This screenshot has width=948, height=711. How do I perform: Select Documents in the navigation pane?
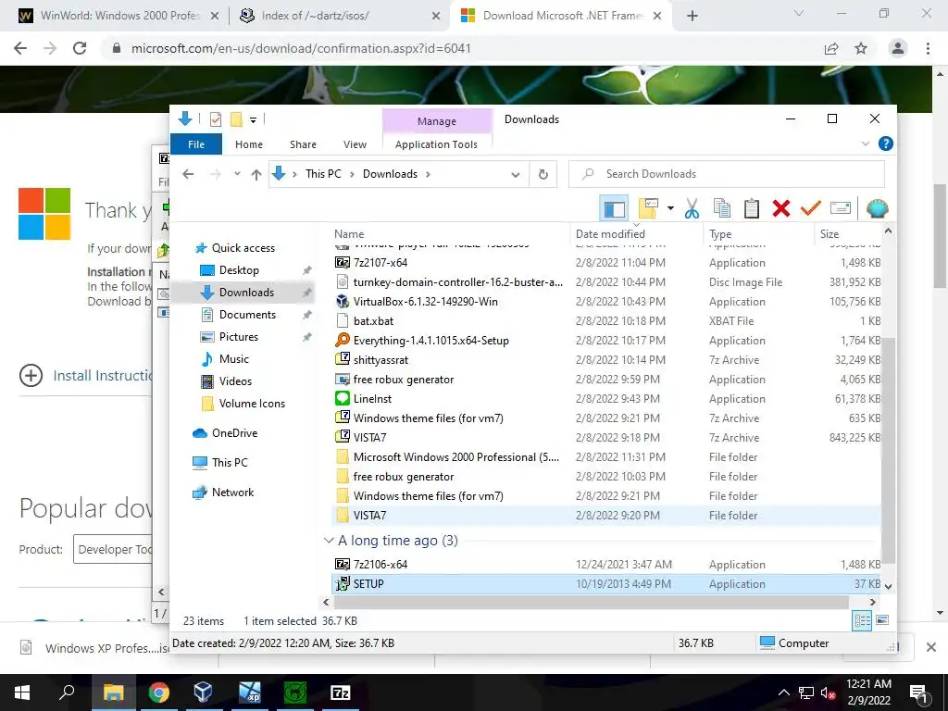[247, 315]
